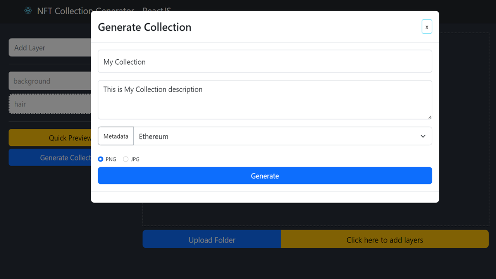The width and height of the screenshot is (496, 279).
Task: Click the My Collection name field
Action: (x=265, y=62)
